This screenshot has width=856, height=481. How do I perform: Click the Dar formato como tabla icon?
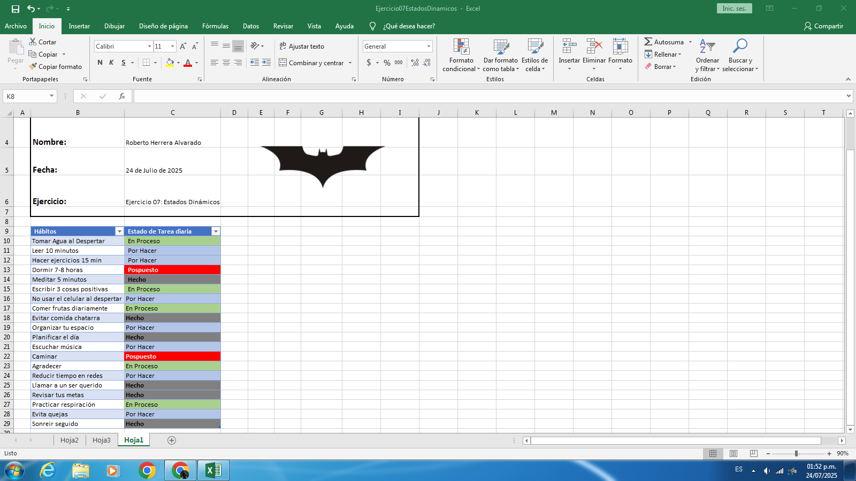point(501,47)
